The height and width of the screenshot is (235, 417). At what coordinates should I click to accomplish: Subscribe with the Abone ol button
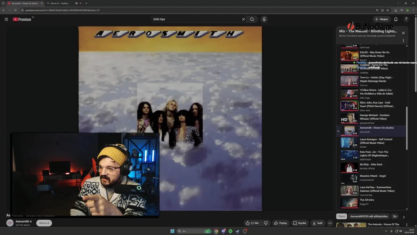point(44,223)
